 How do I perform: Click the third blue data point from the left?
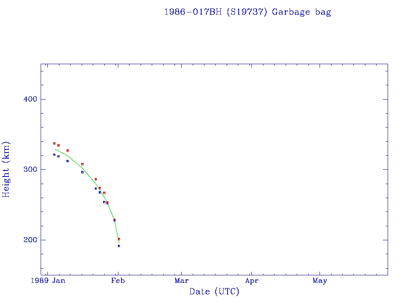(x=68, y=161)
